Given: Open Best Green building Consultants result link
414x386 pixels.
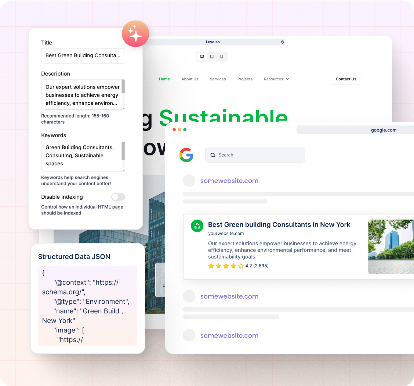Looking at the screenshot, I should 279,224.
